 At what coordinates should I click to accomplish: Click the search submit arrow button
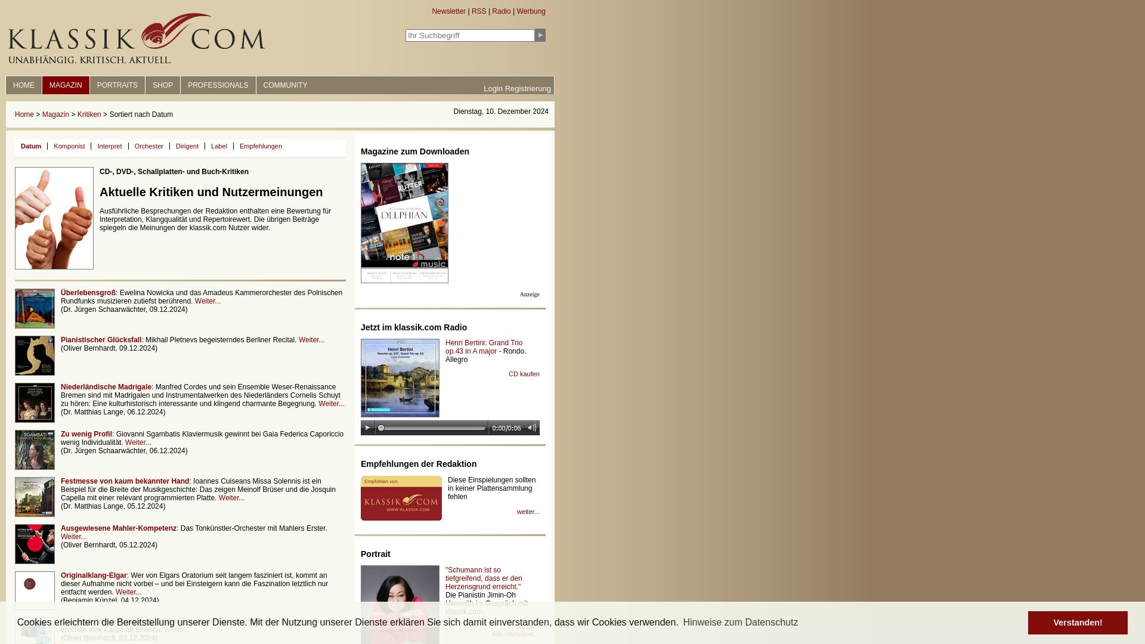click(x=540, y=35)
